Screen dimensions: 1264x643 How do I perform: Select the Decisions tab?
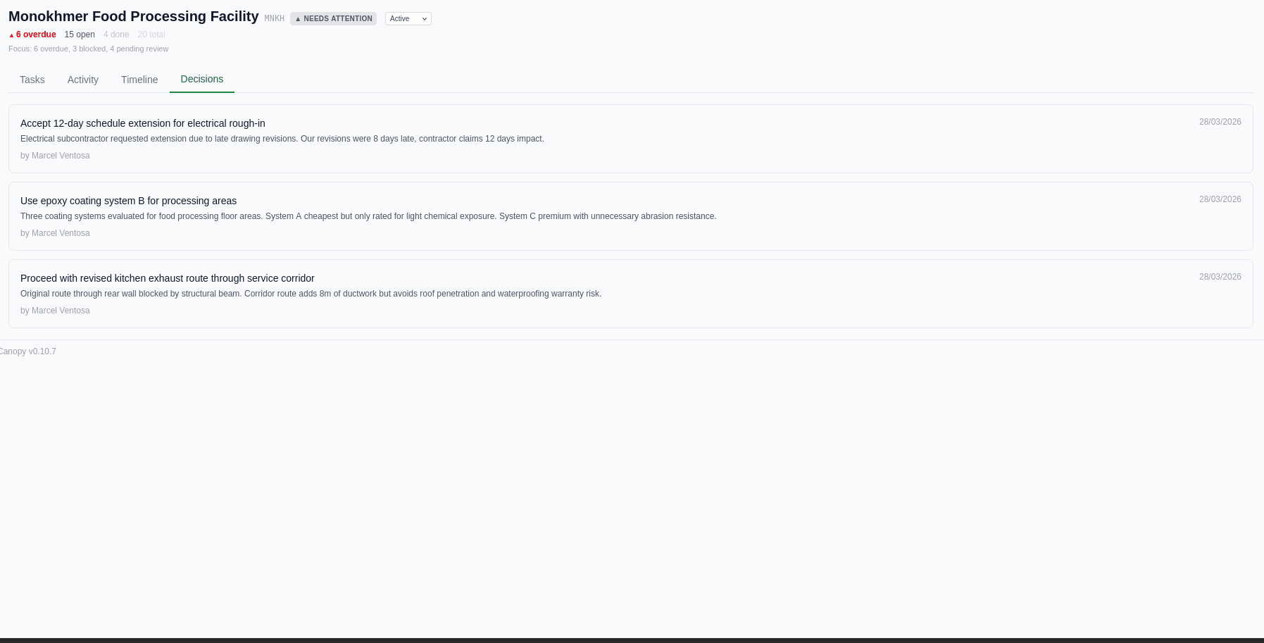pos(202,79)
